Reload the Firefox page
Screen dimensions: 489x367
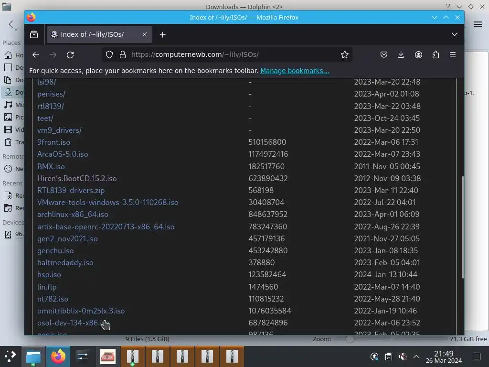[70, 55]
